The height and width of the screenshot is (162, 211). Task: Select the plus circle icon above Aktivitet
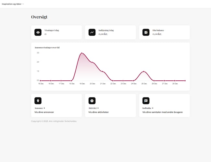92,101
